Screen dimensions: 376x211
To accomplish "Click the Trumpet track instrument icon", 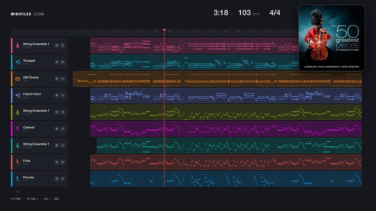I will pos(17,62).
